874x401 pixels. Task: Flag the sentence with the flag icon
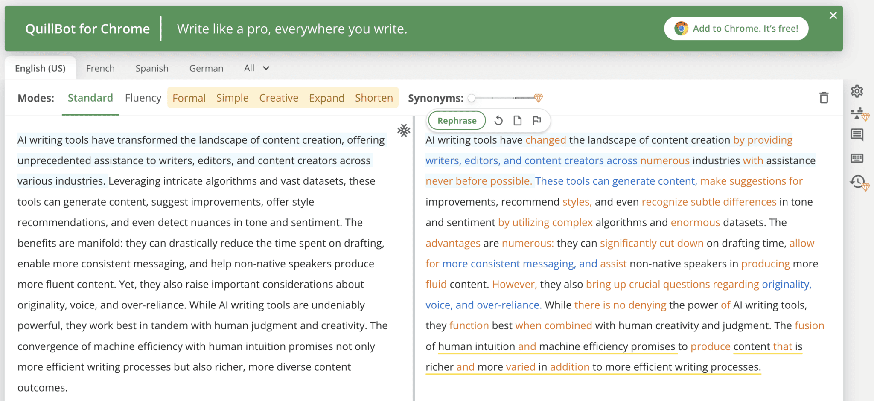coord(537,121)
